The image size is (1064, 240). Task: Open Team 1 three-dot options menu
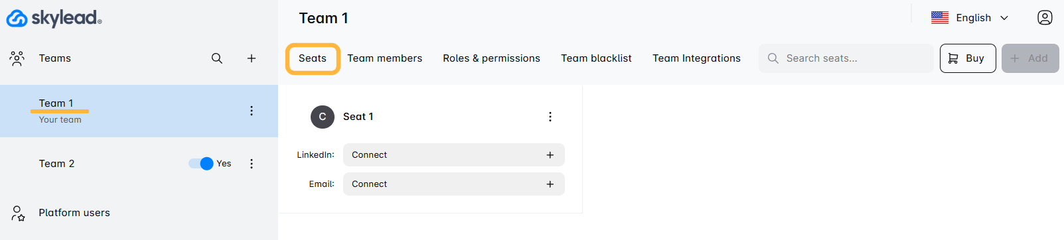tap(252, 111)
